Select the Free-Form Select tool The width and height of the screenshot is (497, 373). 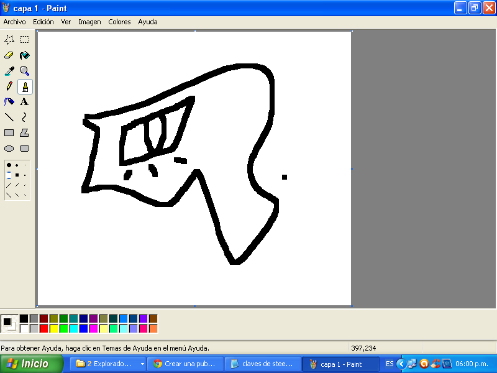[9, 40]
